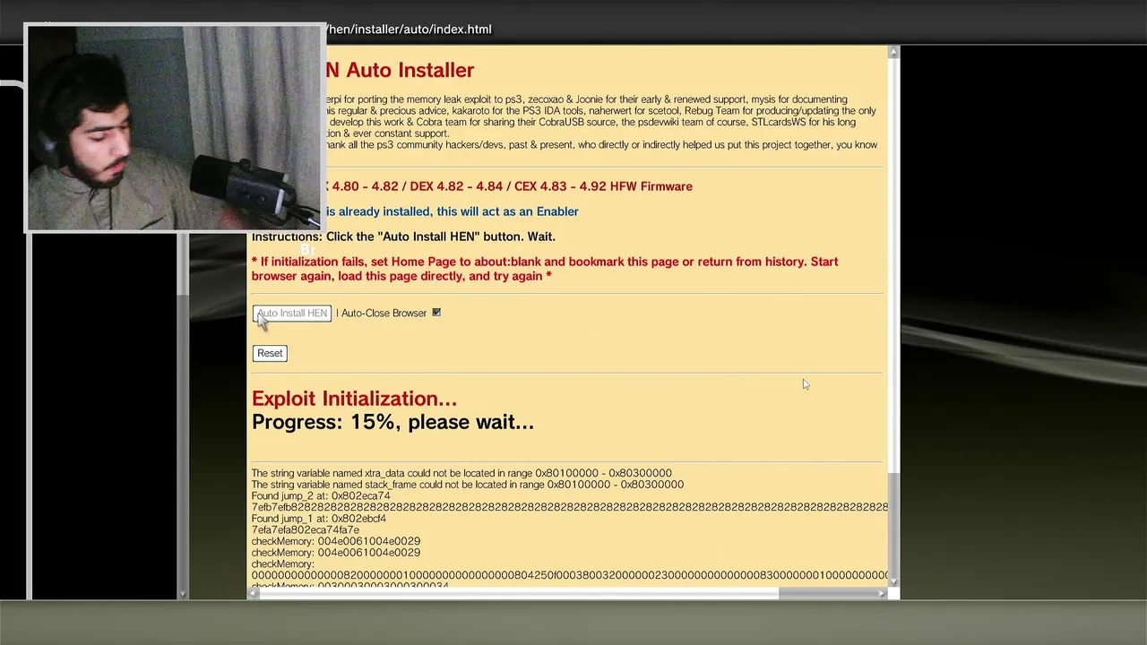The width and height of the screenshot is (1147, 645).
Task: Click the 'Found jump_2 at: 0x802eca74' line
Action: coord(321,495)
